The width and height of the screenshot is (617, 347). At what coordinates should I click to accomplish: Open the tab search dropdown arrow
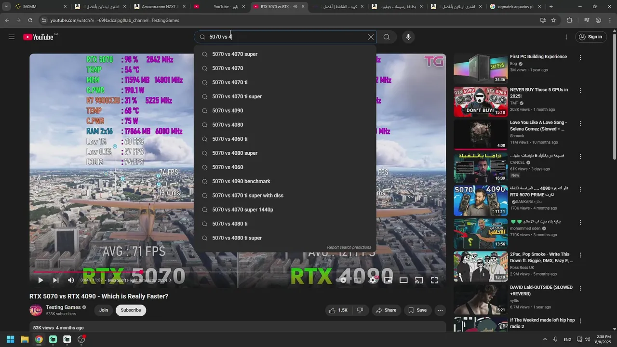6,7
